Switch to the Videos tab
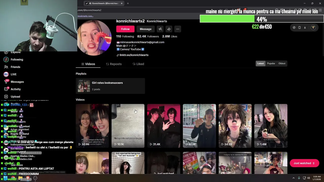The width and height of the screenshot is (324, 182). tap(88, 64)
